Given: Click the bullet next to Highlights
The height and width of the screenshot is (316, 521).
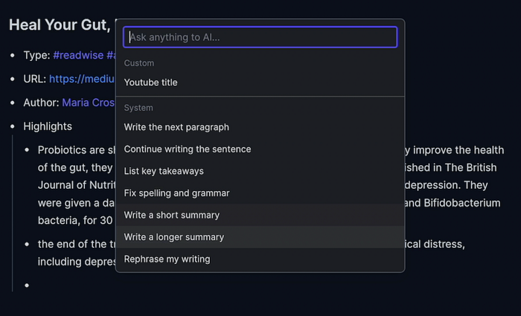Looking at the screenshot, I should click(13, 126).
